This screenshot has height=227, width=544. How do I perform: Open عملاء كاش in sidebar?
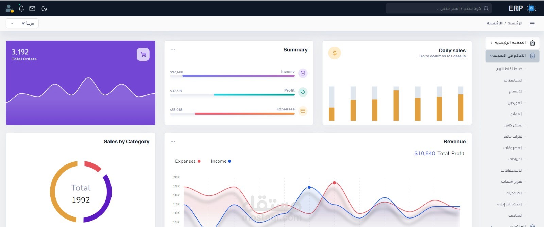click(x=513, y=125)
